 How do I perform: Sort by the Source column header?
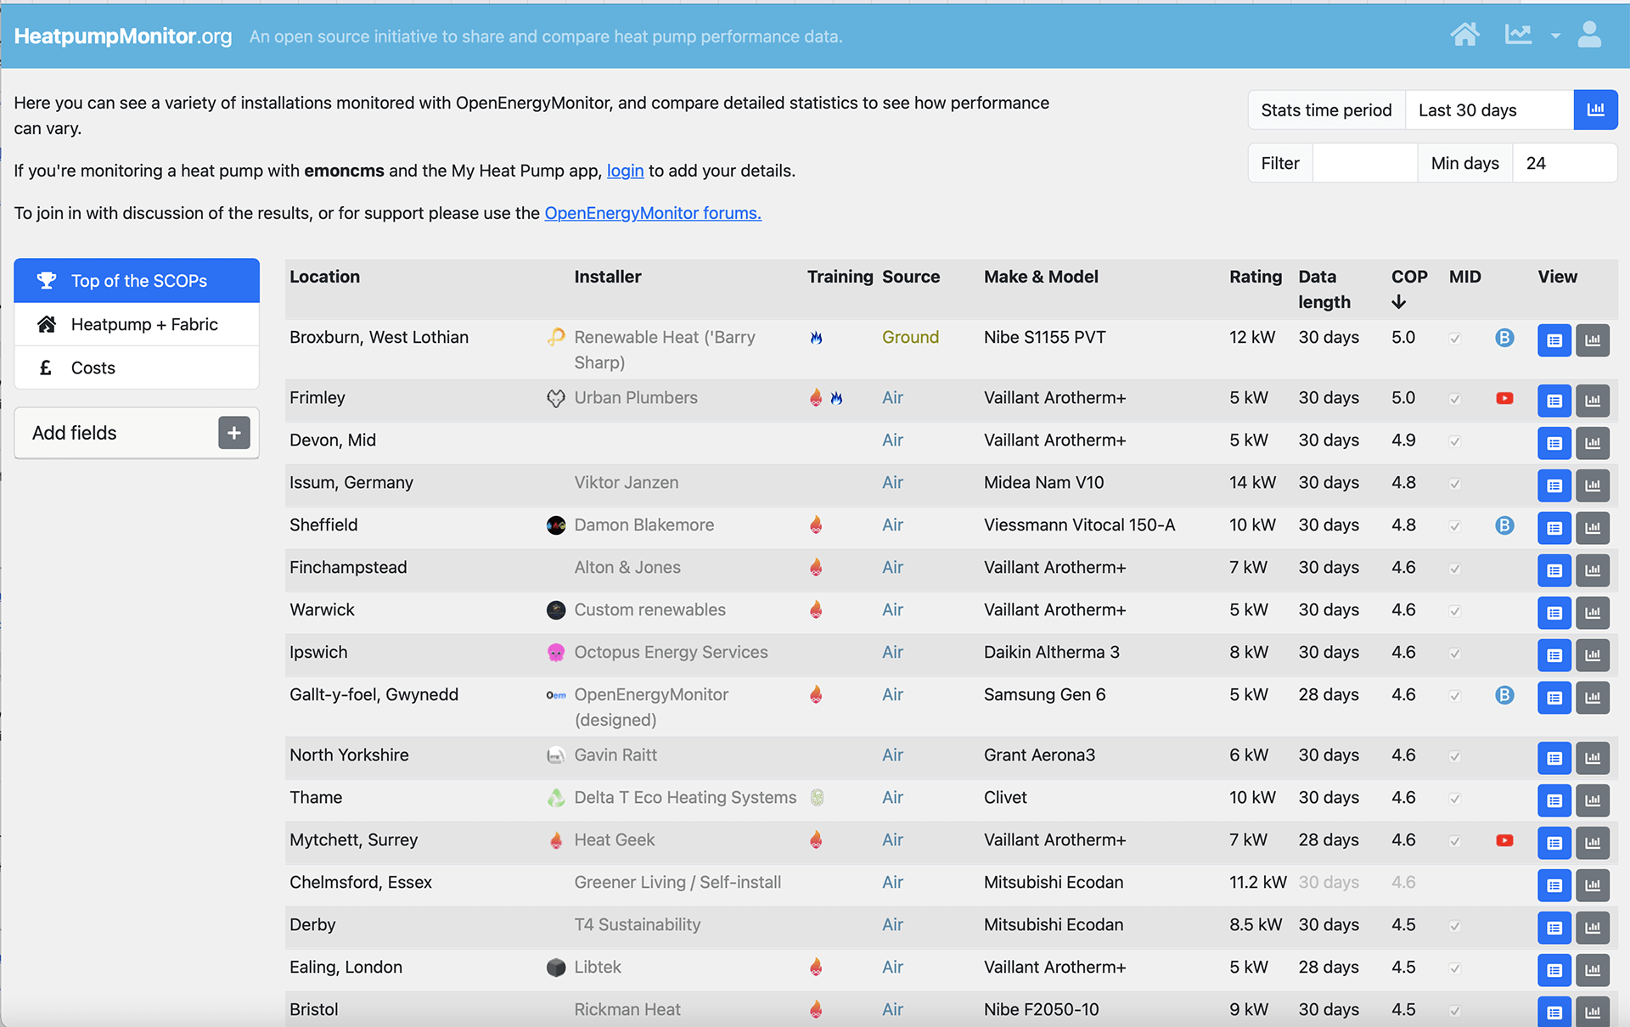point(911,277)
